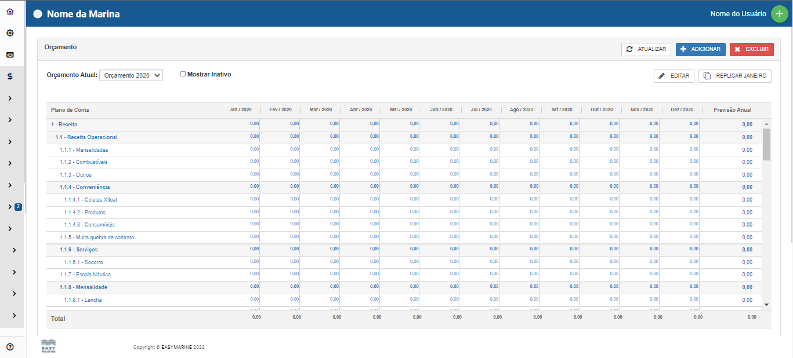
Task: Click the home icon in sidebar
Action: (x=10, y=12)
